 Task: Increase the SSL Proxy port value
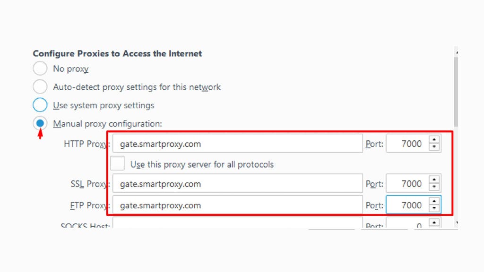(x=434, y=179)
